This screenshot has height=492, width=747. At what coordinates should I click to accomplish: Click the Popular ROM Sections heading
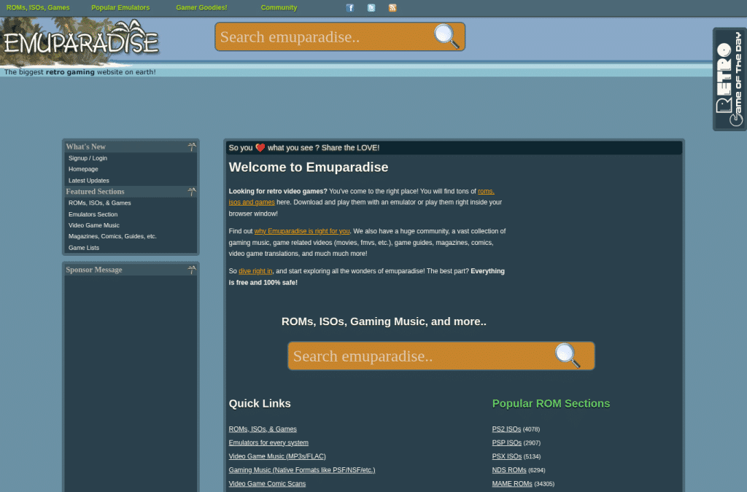(551, 404)
